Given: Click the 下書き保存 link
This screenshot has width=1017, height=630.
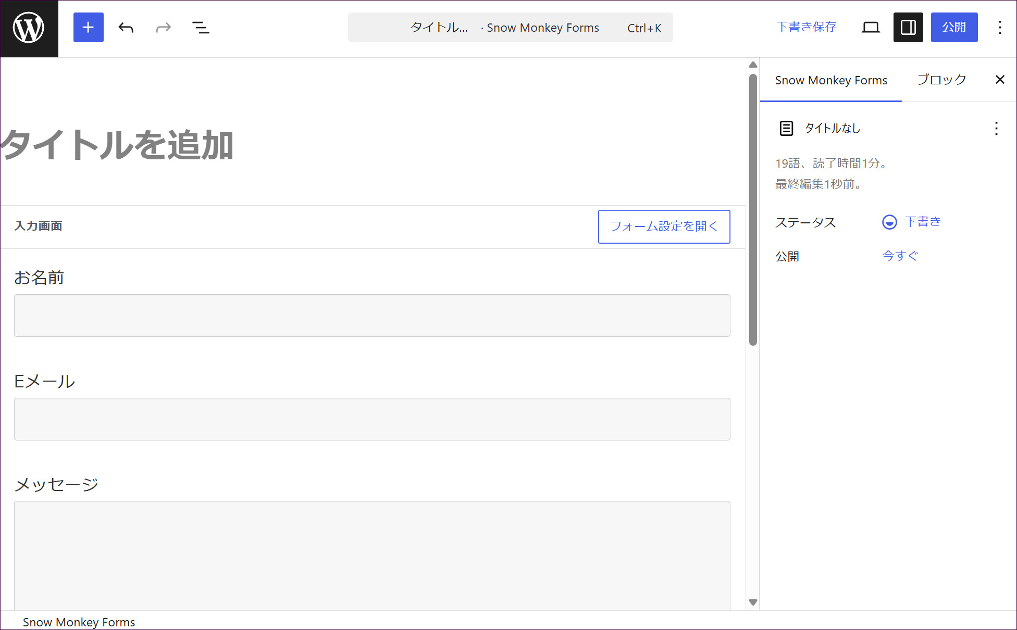Looking at the screenshot, I should [806, 27].
